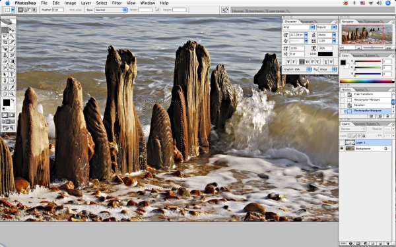The height and width of the screenshot is (247, 396).
Task: Select the Magic Wand tool
Action: [x=12, y=36]
